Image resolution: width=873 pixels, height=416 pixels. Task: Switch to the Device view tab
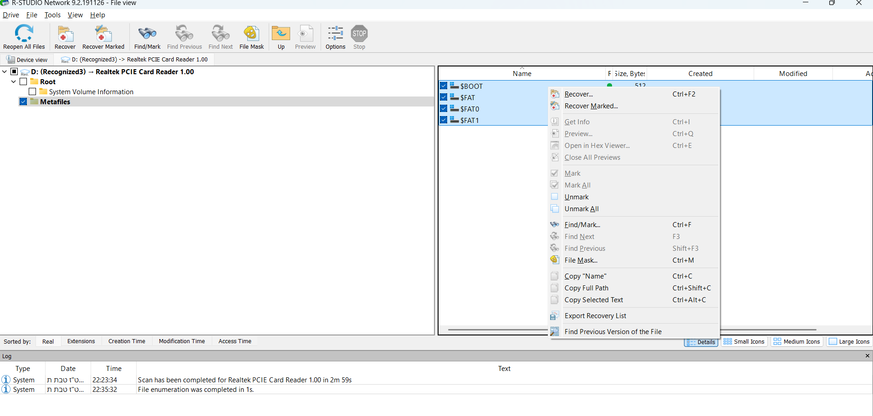(27, 60)
